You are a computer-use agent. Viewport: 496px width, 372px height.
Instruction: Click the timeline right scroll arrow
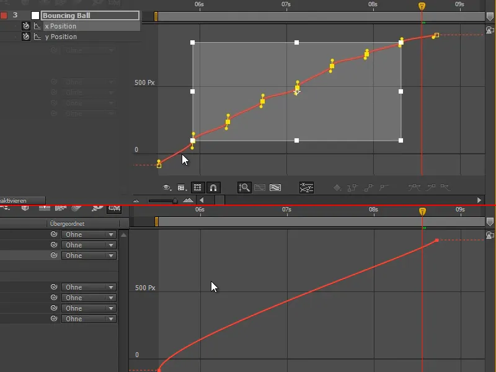[478, 200]
